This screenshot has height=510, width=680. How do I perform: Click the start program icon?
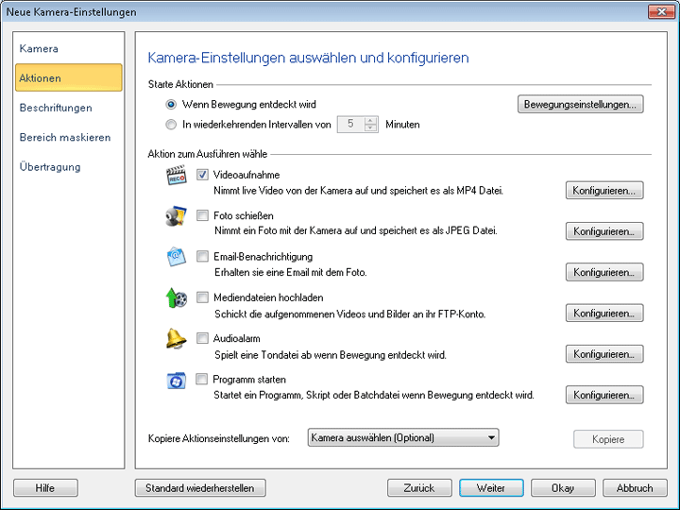(175, 381)
